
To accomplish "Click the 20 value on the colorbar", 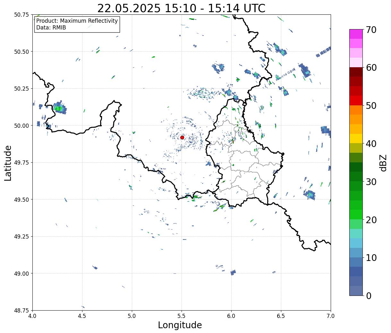I will [371, 220].
